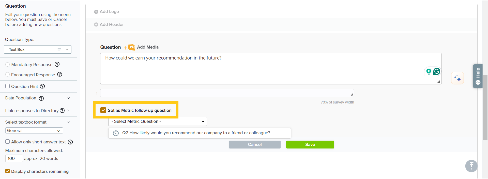Click the Question Hint help icon

[42, 86]
